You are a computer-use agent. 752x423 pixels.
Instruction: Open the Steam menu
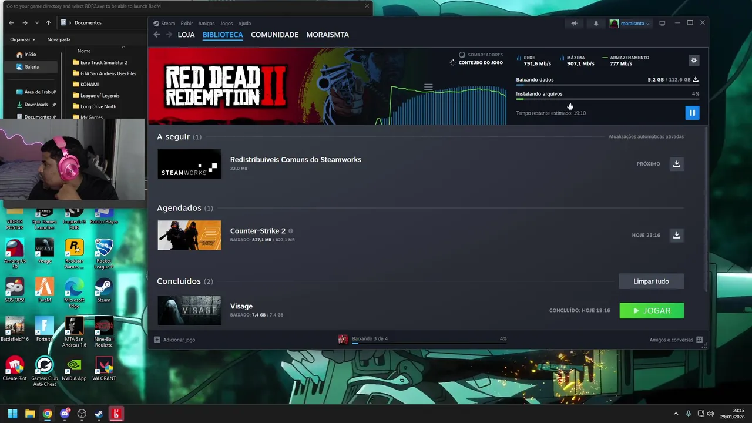click(164, 23)
